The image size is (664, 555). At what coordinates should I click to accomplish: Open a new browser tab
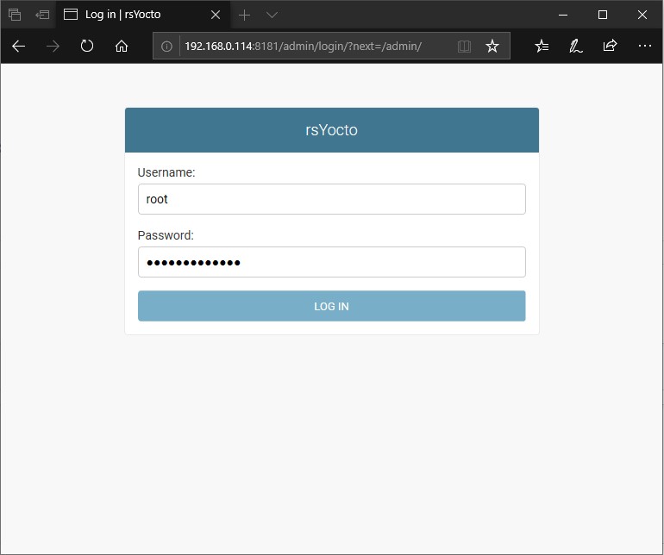click(x=244, y=15)
